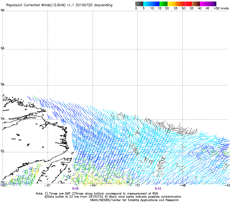Click the '20' label under the color bar
The height and width of the screenshot is (202, 230).
tap(167, 8)
